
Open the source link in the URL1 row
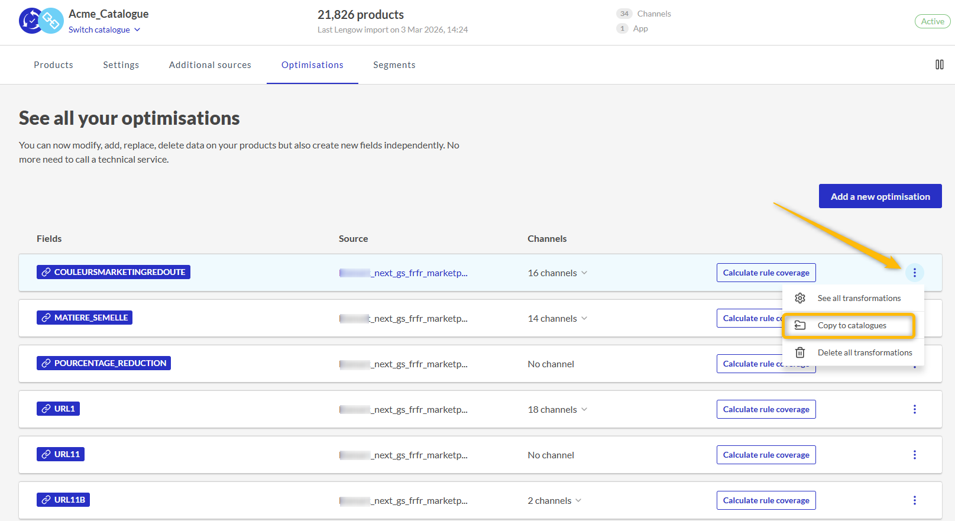[x=403, y=409]
